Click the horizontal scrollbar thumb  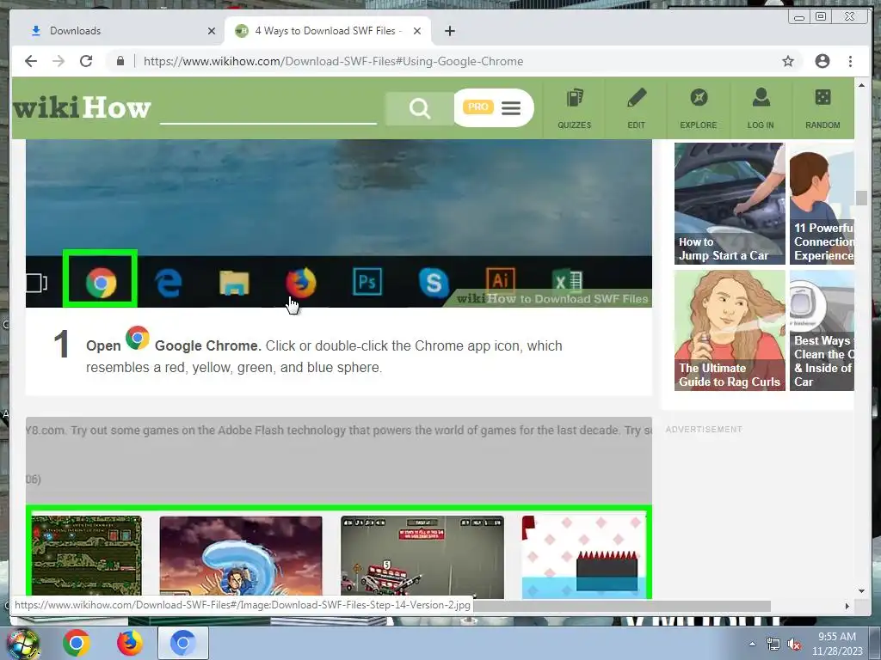pos(621,606)
